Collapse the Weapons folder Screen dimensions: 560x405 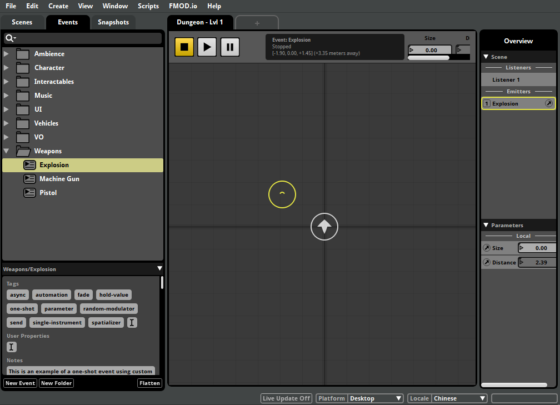(x=7, y=151)
